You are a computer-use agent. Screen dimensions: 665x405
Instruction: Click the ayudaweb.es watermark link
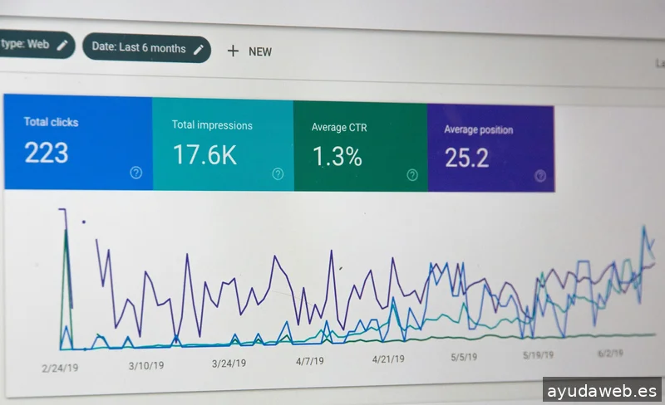coord(602,390)
